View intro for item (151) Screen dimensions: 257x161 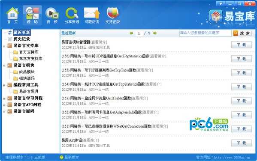pyautogui.click(x=159, y=126)
